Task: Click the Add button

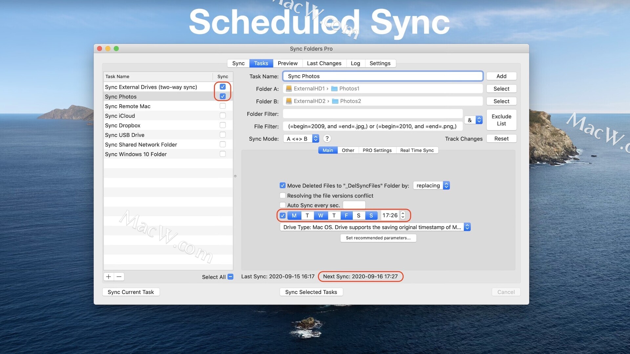Action: (x=501, y=76)
